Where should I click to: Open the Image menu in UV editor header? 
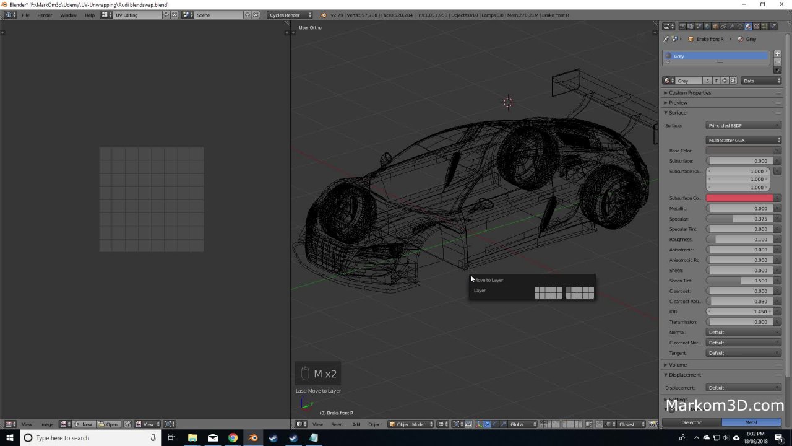pyautogui.click(x=47, y=424)
